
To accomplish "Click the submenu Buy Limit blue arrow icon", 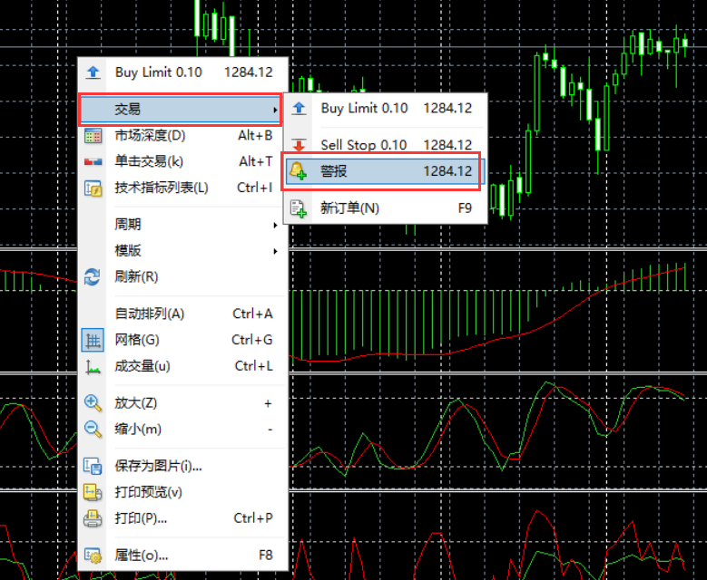I will [299, 108].
